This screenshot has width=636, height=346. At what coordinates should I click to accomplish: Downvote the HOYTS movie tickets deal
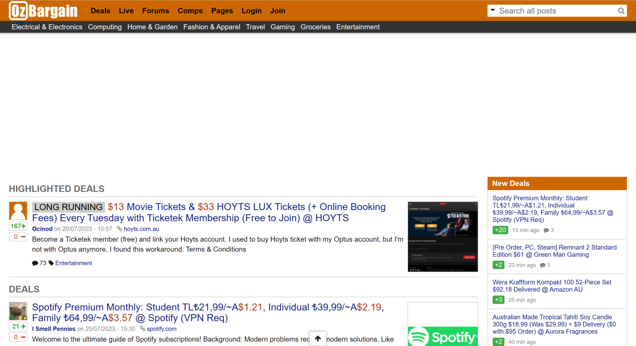(18, 237)
